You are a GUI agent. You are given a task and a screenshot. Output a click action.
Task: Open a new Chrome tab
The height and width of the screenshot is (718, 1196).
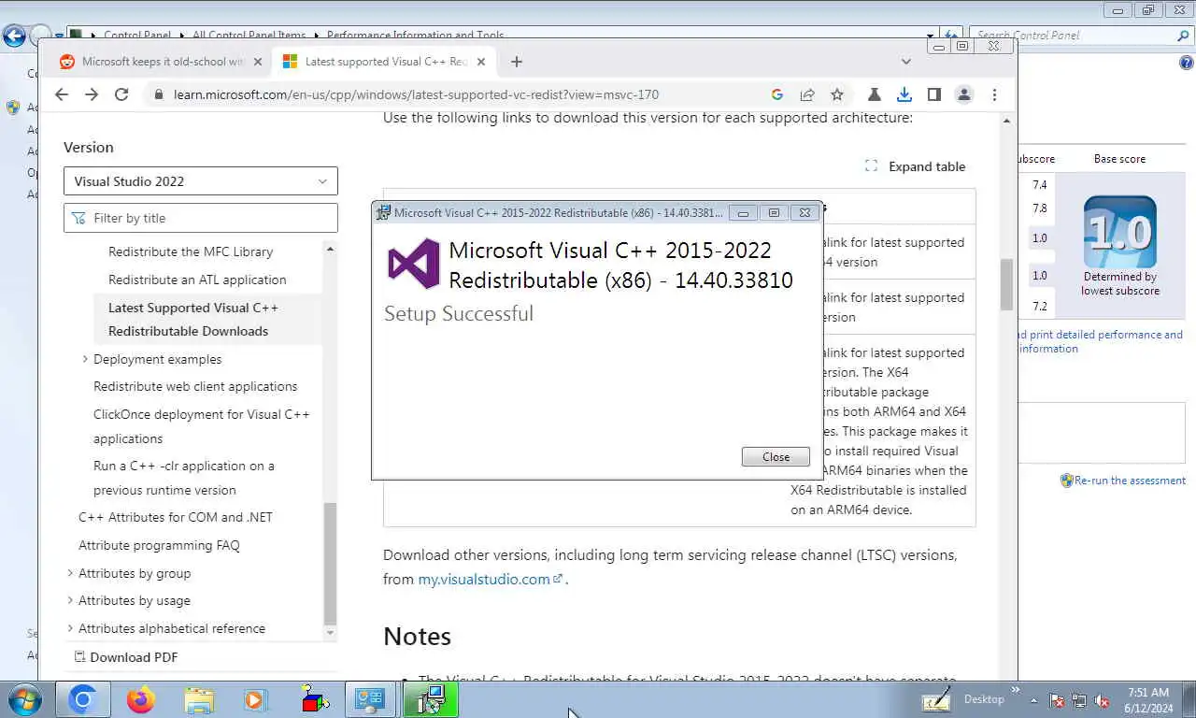(x=517, y=62)
